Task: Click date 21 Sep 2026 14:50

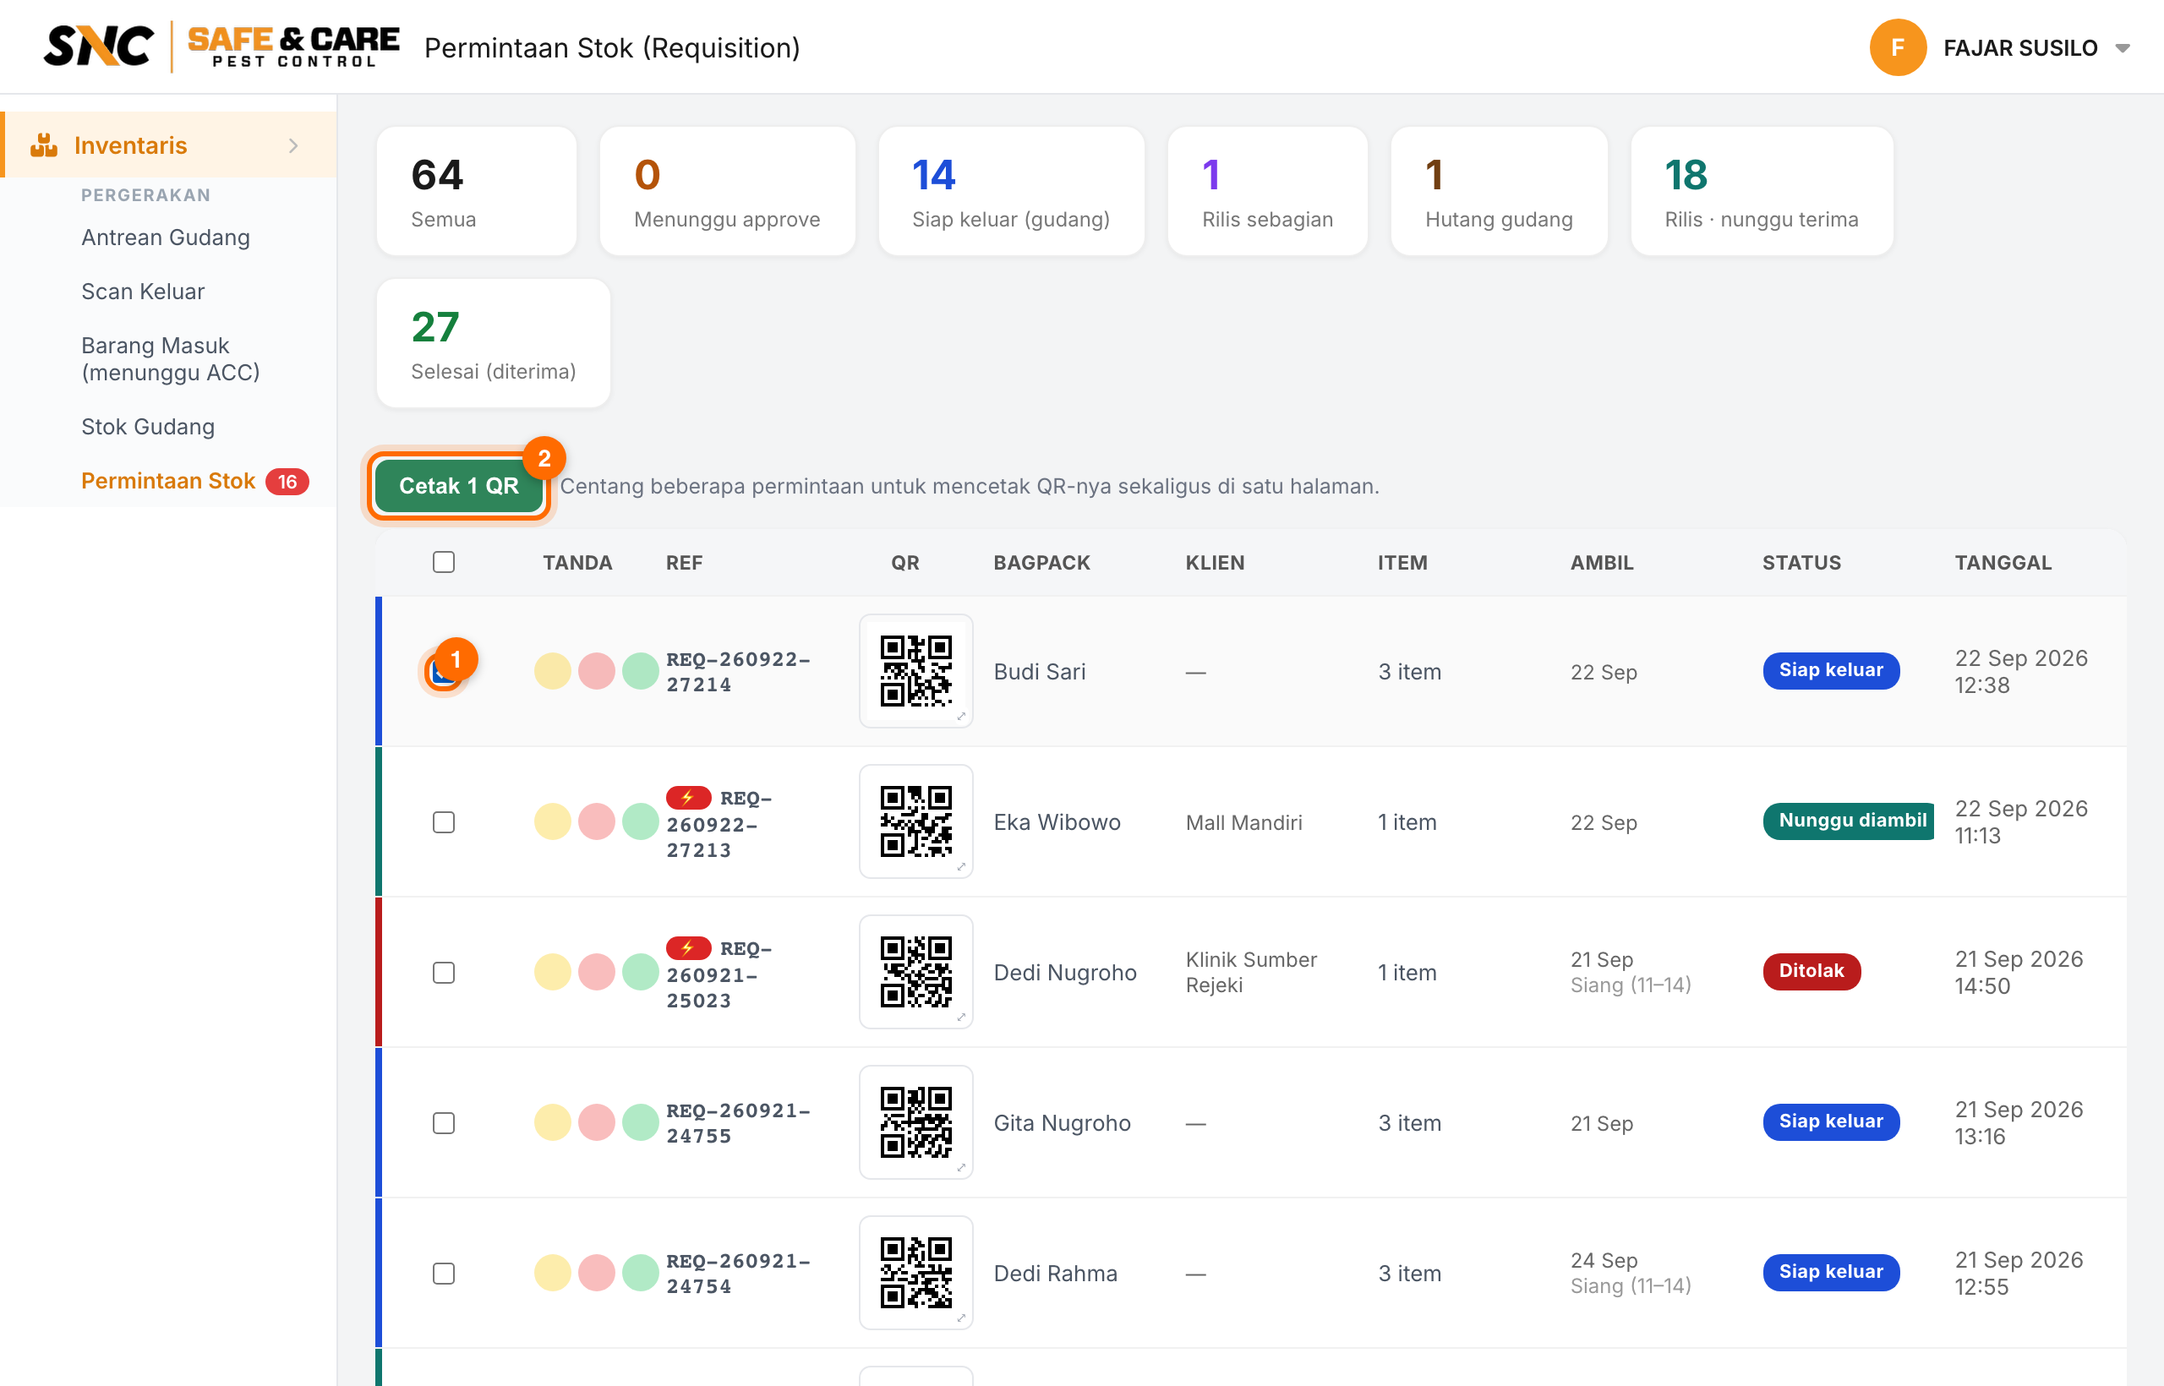Action: coord(2019,973)
